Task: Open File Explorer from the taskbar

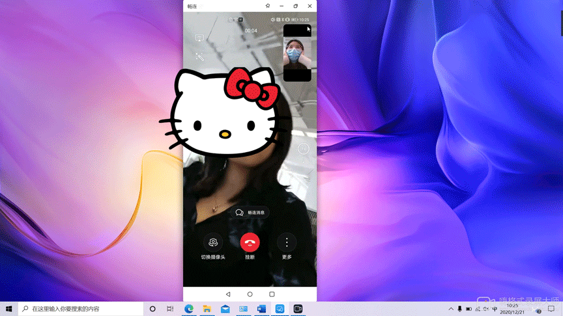Action: tap(207, 308)
